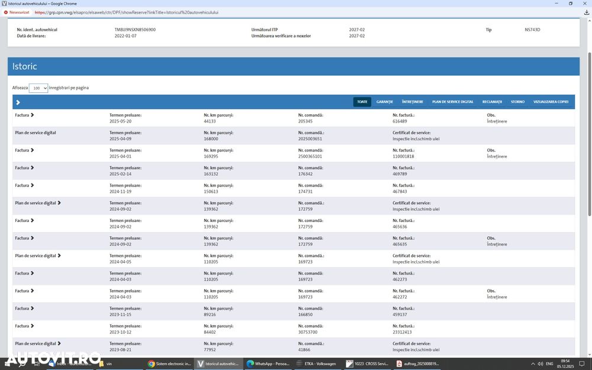Click invoice number 23312413
The height and width of the screenshot is (370, 592).
pyautogui.click(x=402, y=332)
